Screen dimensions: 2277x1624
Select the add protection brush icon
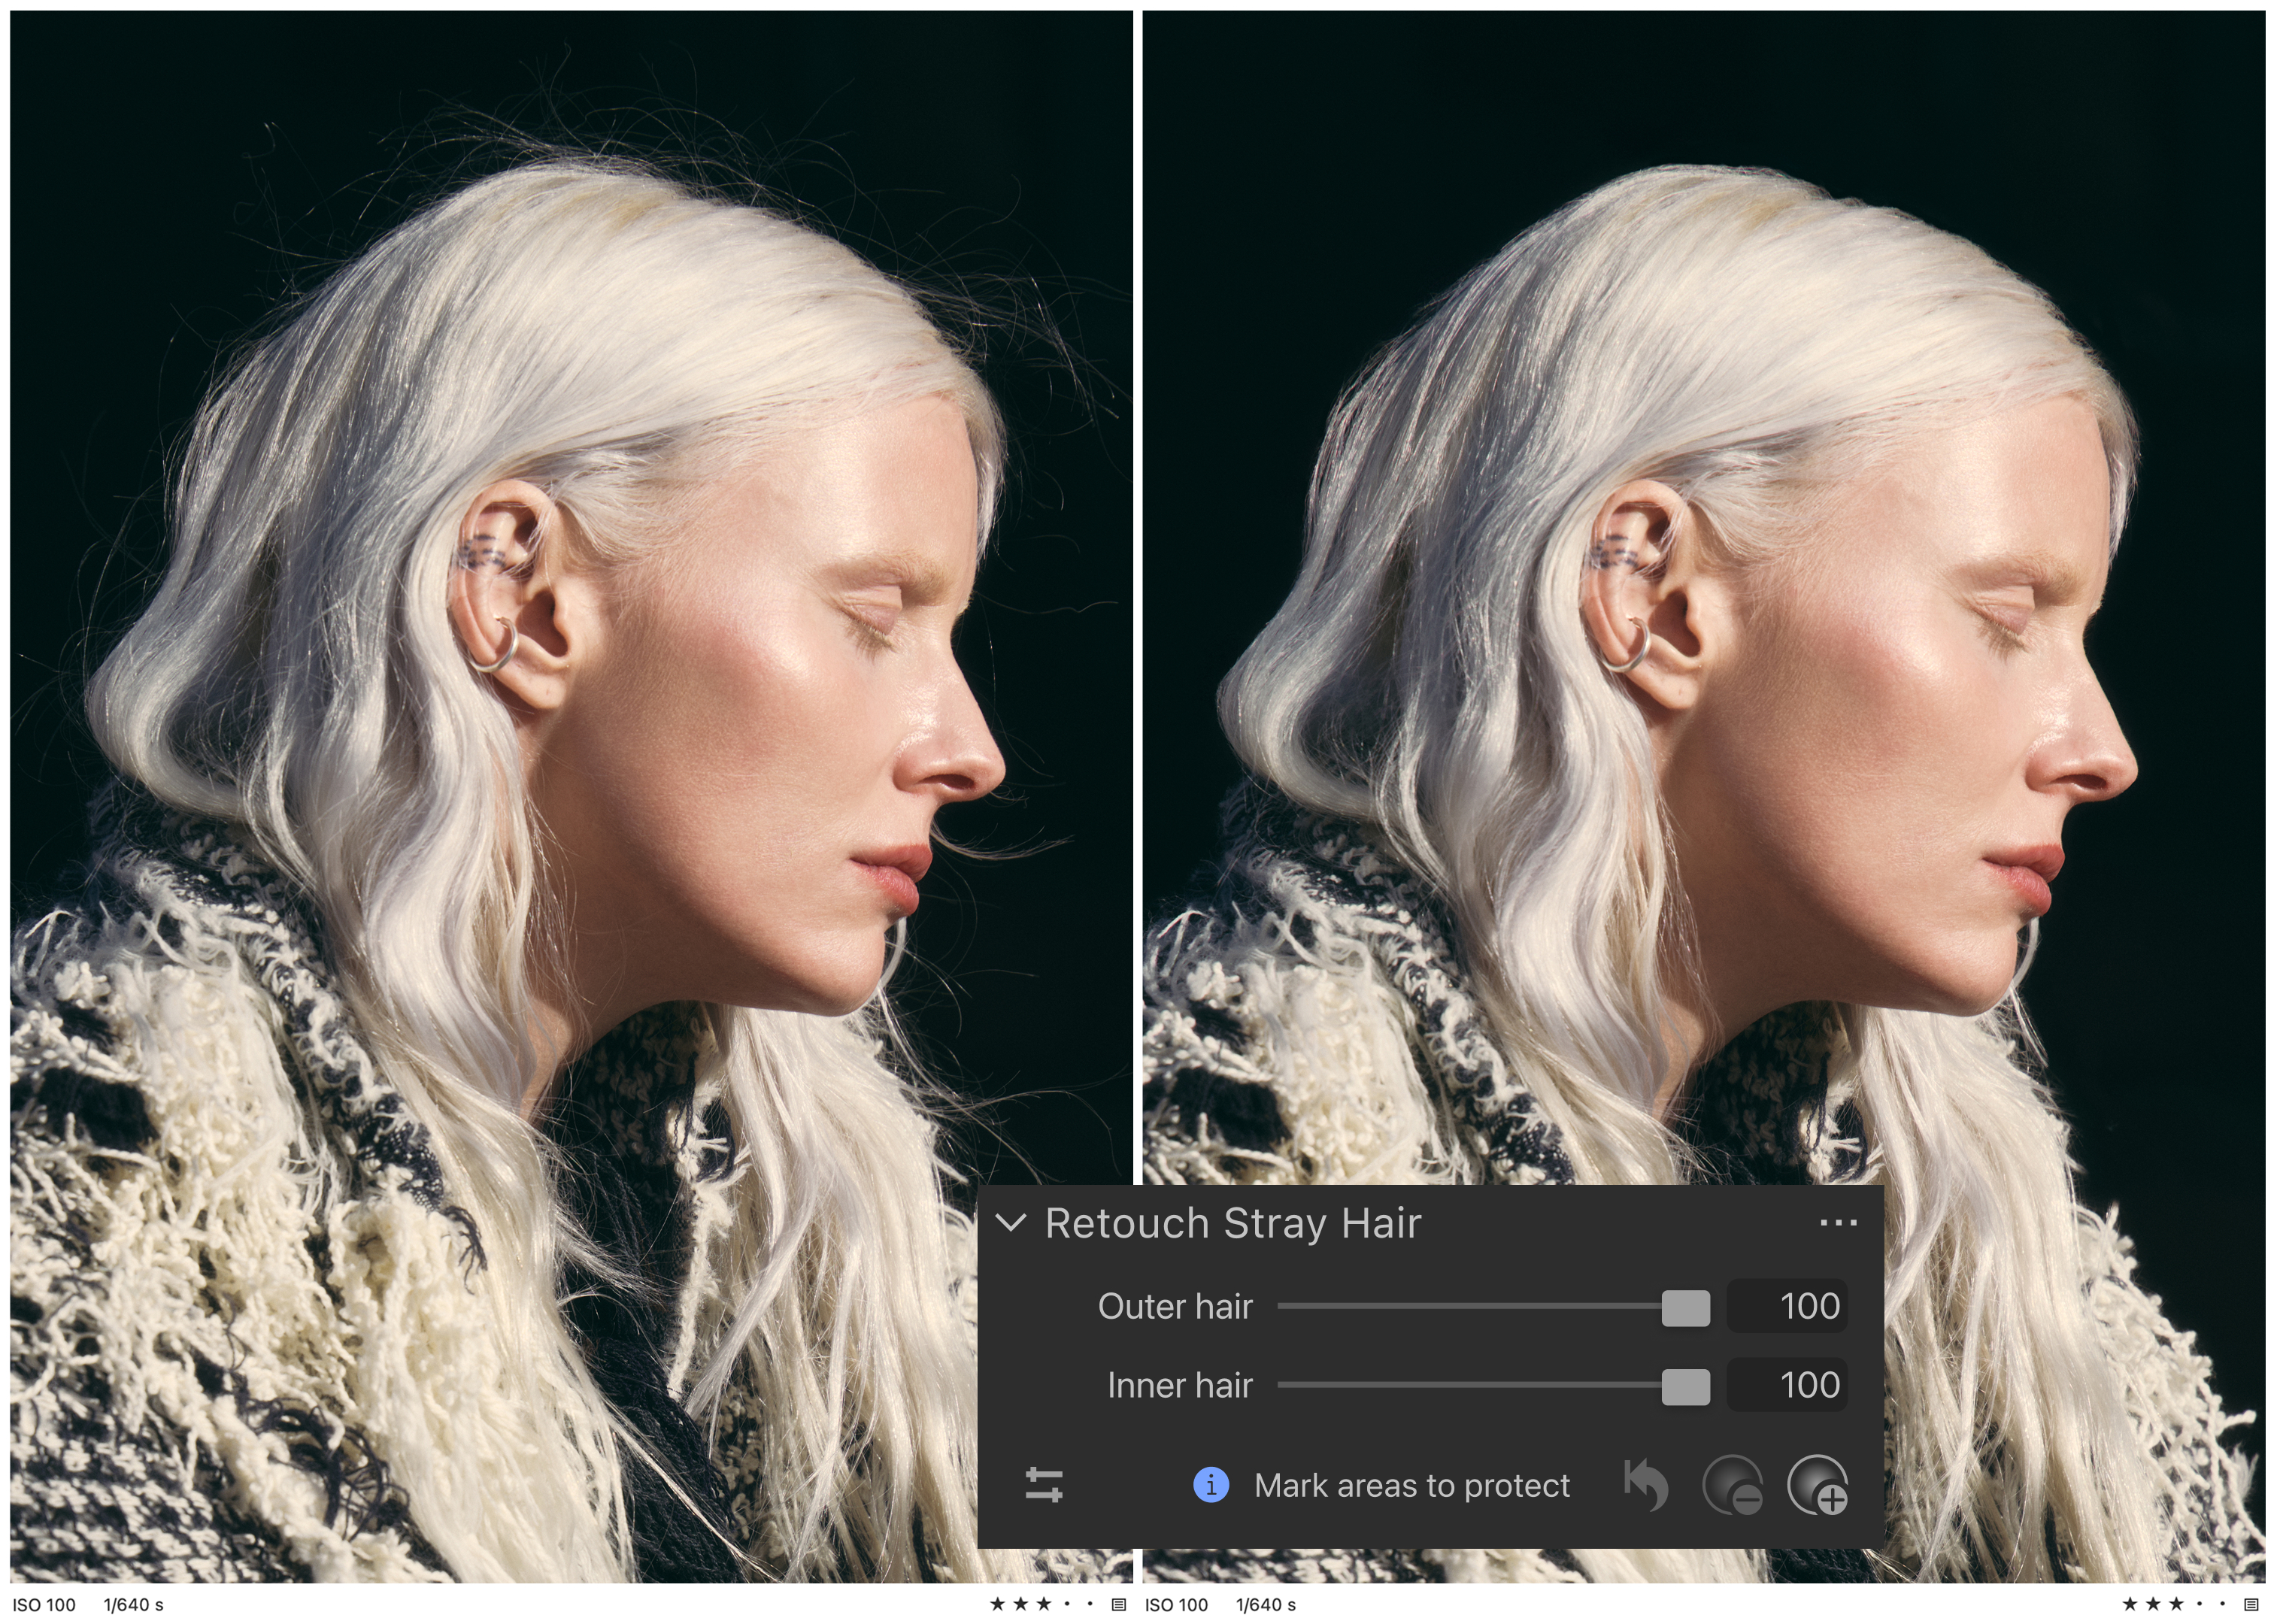pos(1817,1485)
